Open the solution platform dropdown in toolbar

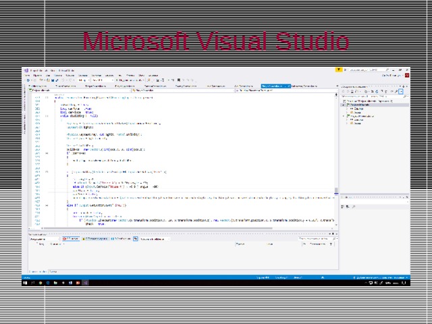click(x=103, y=80)
